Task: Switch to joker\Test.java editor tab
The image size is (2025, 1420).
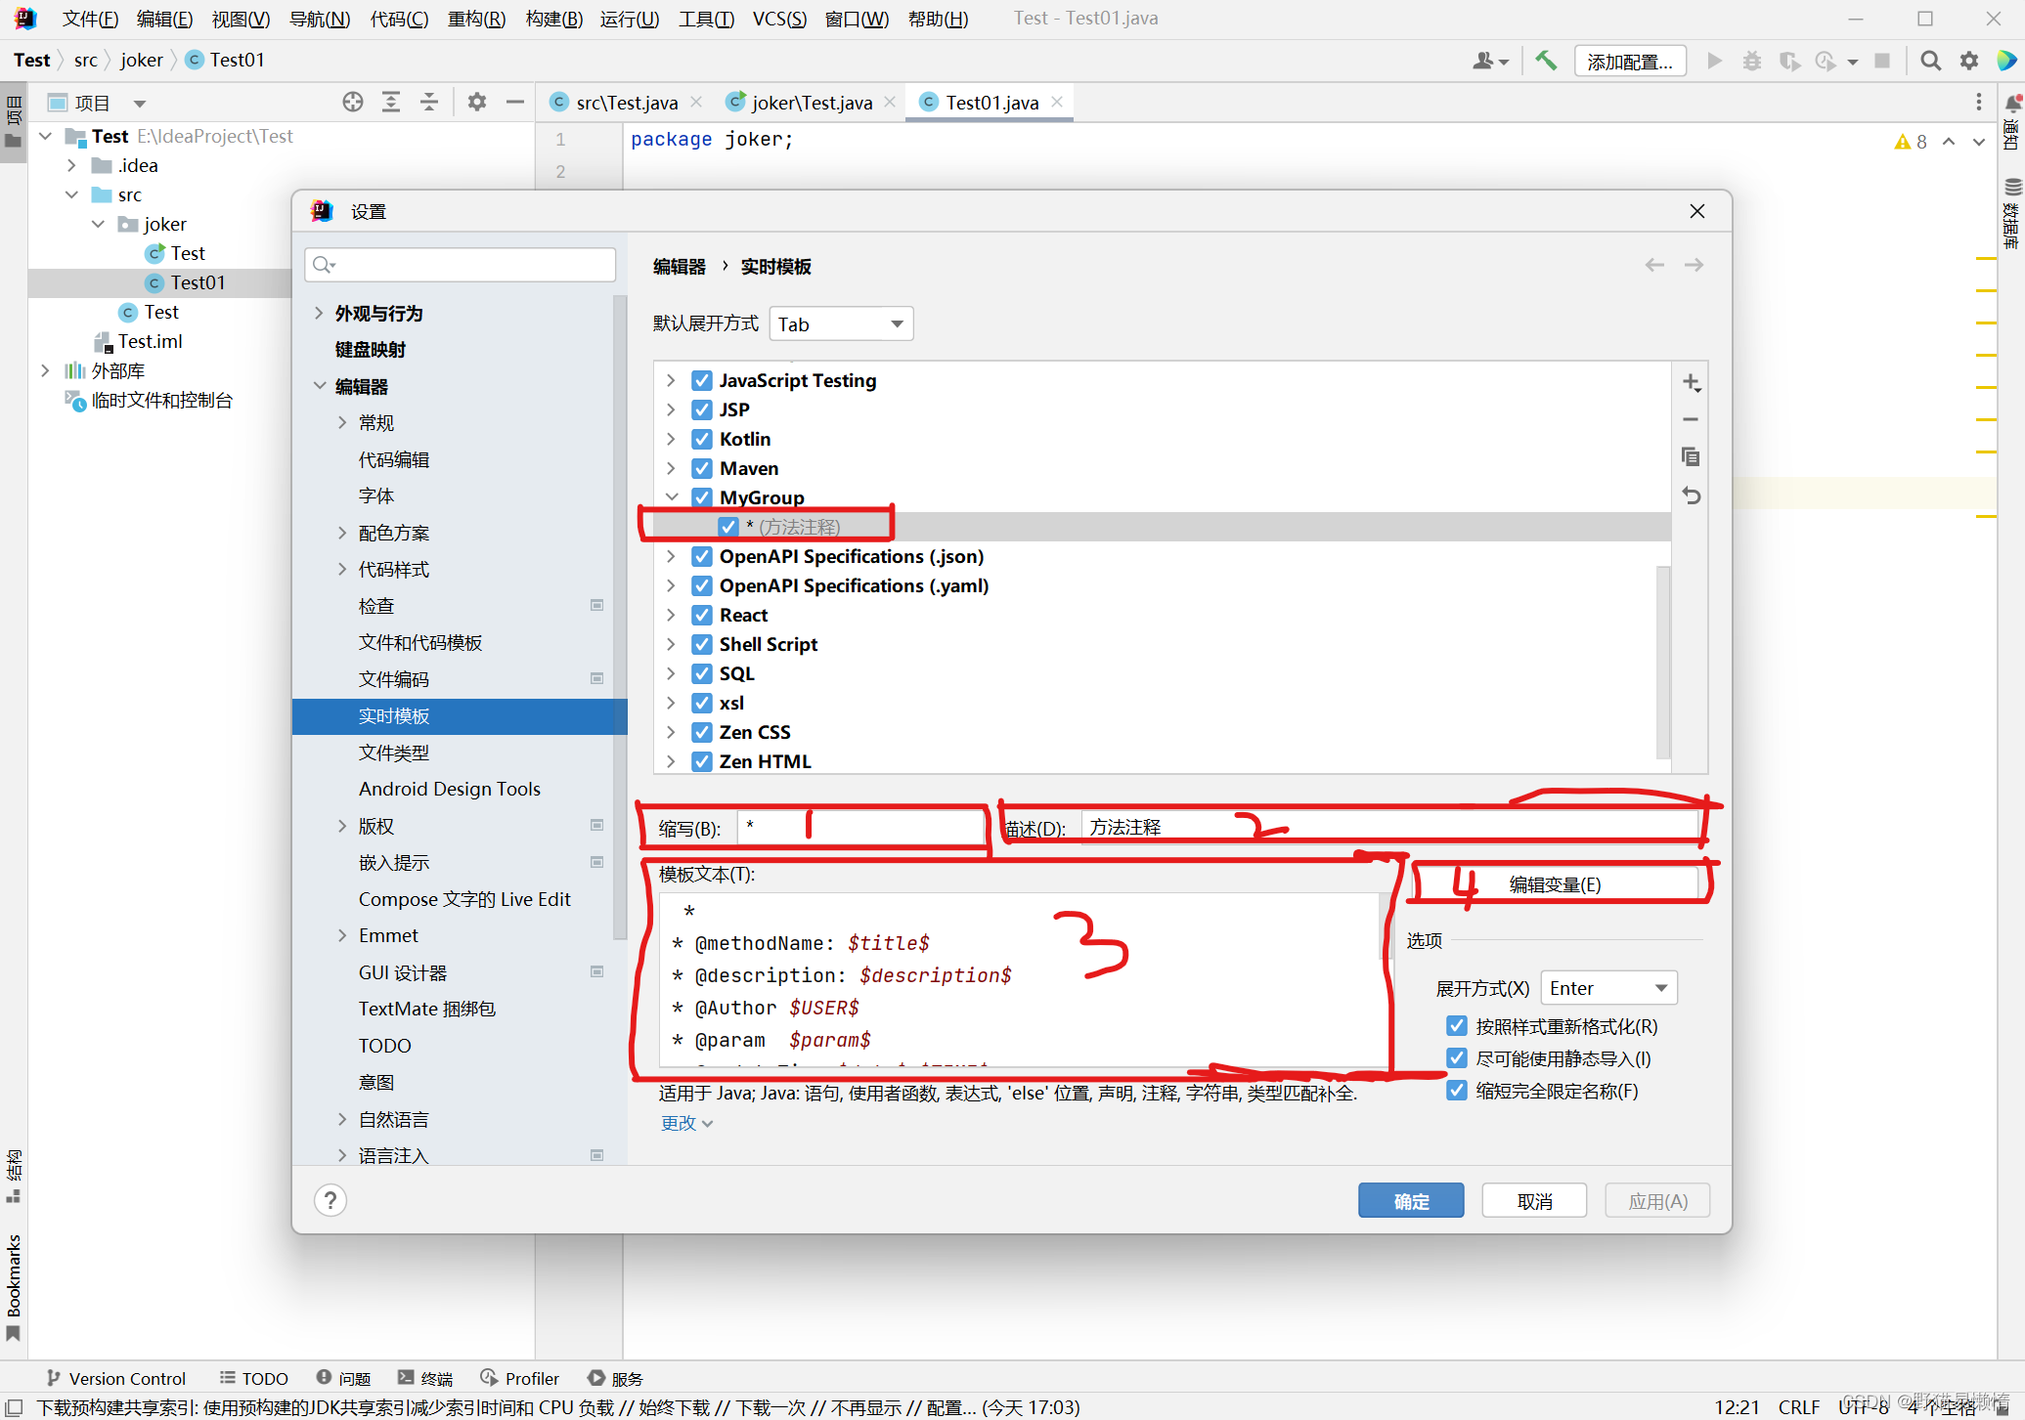Action: pos(811,103)
